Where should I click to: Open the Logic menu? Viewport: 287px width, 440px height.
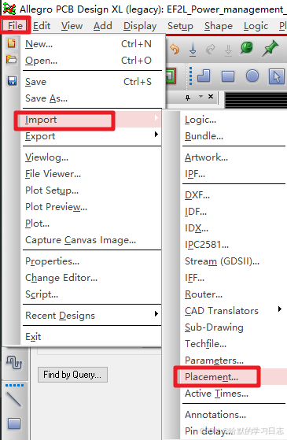256,26
